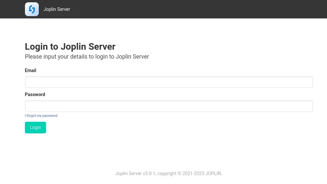Click the Joplin Server navbar title
Image resolution: width=327 pixels, height=184 pixels.
57,9
